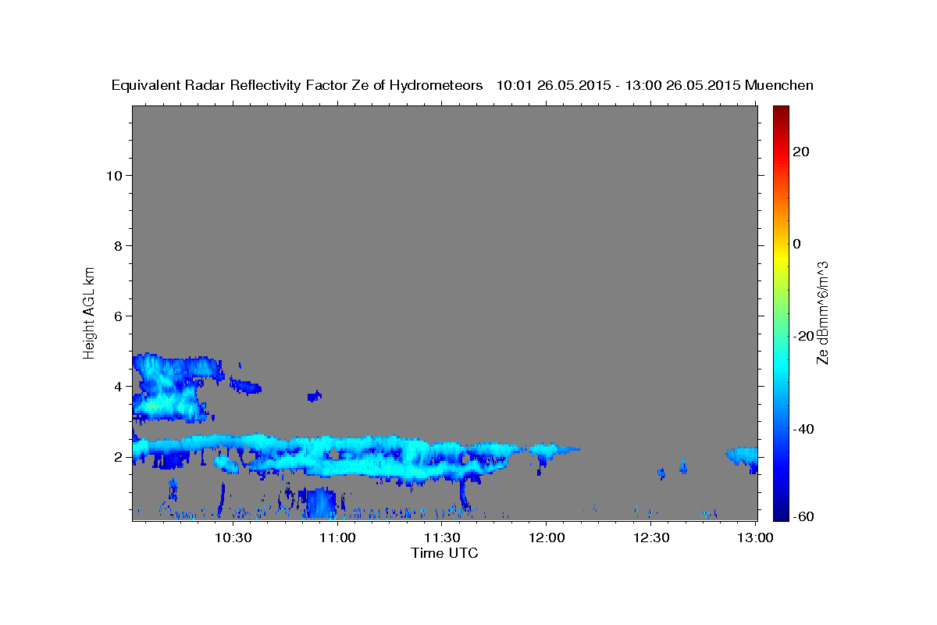Click the colorbar value label 0
Image resolution: width=937 pixels, height=625 pixels.
[797, 244]
